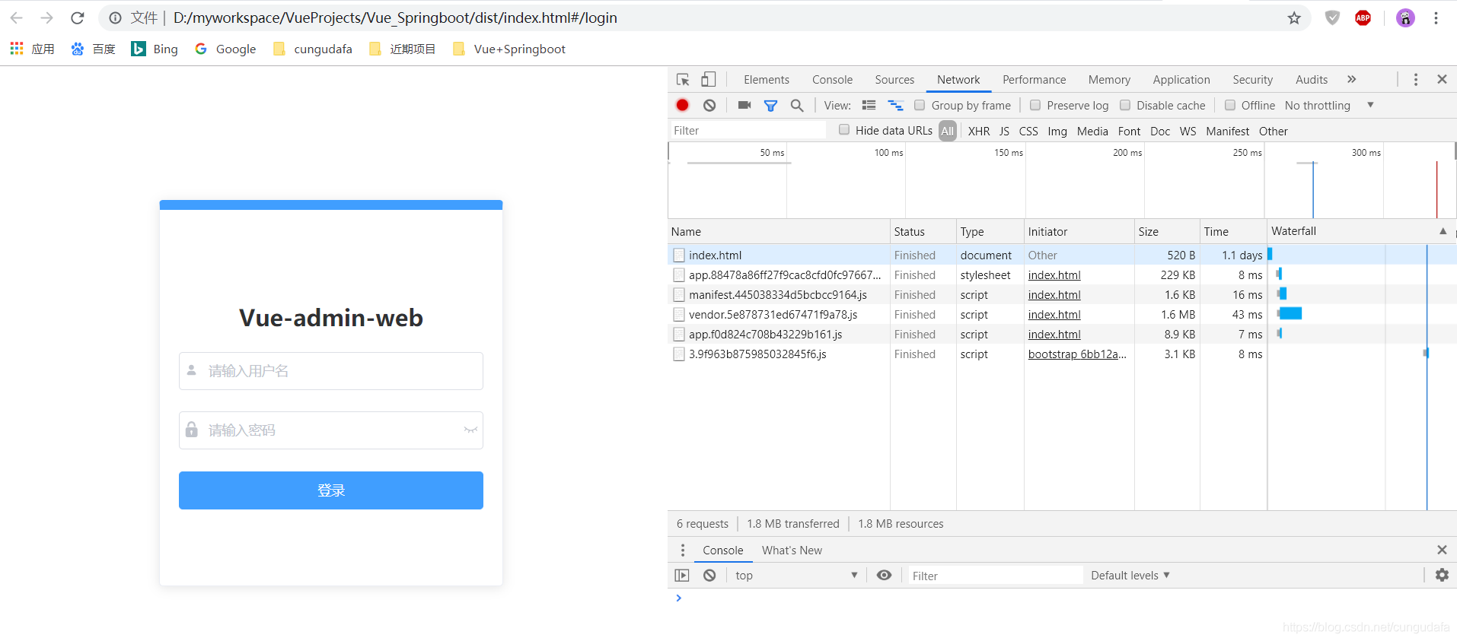
Task: Toggle the network filter funnel icon
Action: click(x=771, y=105)
